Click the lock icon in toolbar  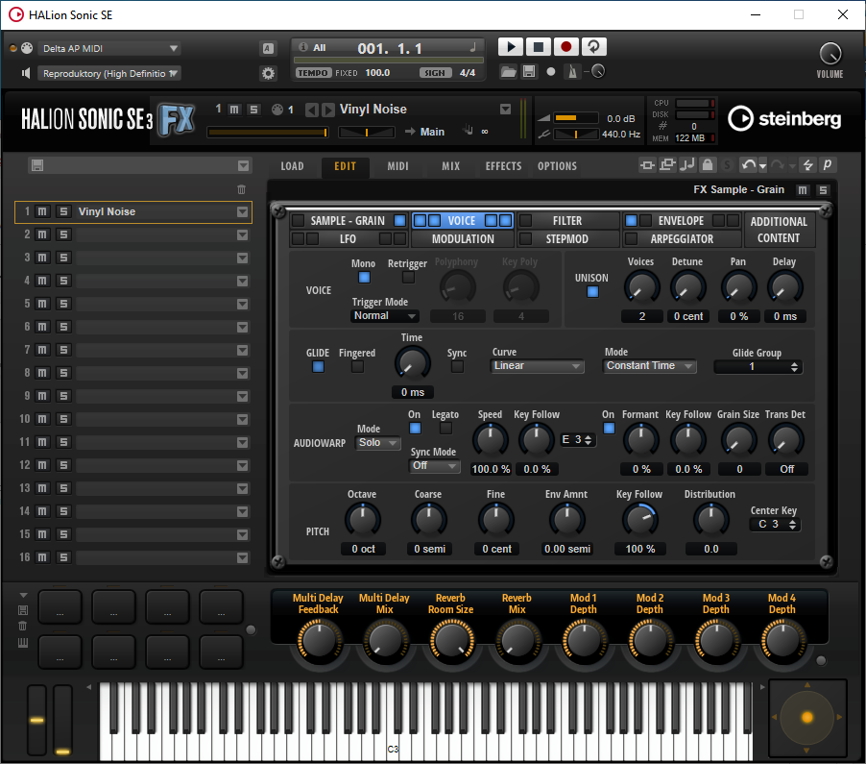(708, 164)
